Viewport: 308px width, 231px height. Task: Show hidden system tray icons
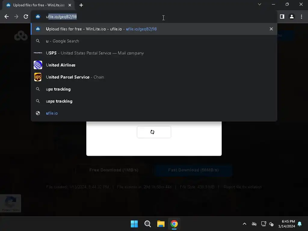point(245,224)
